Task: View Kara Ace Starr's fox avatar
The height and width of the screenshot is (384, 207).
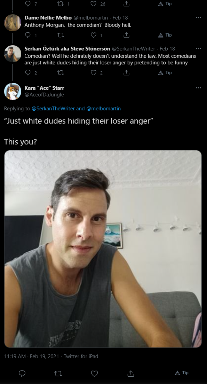Action: pyautogui.click(x=13, y=91)
